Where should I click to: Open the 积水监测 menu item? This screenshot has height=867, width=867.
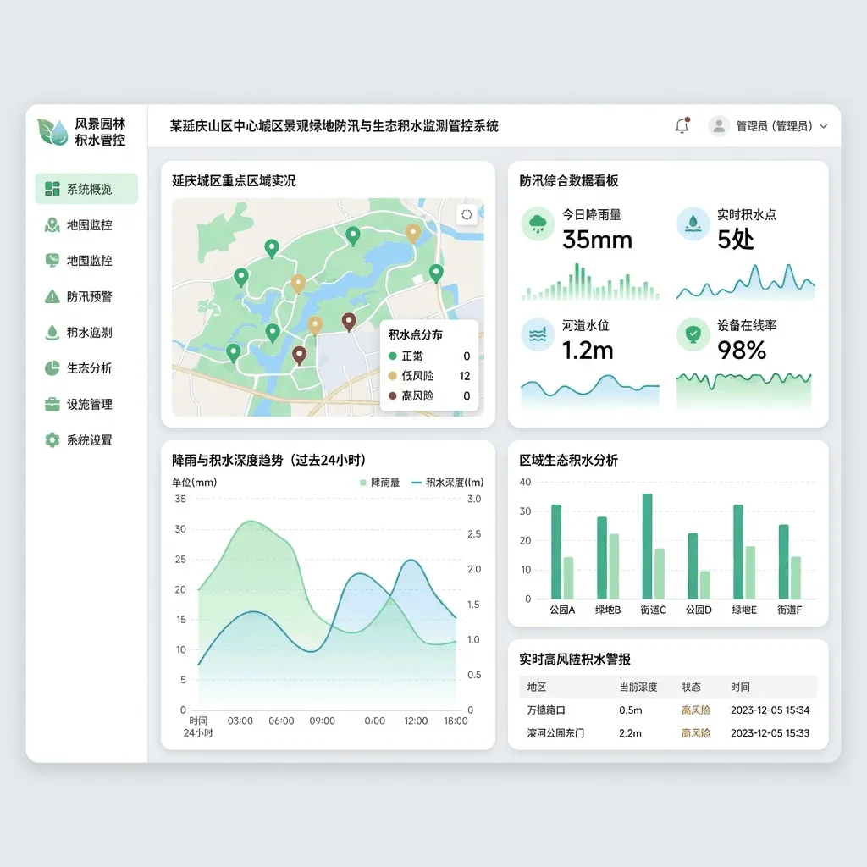coord(86,332)
